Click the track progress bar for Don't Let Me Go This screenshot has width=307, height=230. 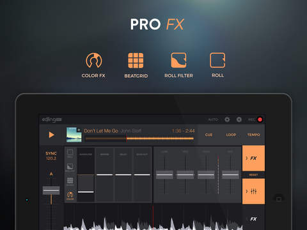[x=139, y=139]
